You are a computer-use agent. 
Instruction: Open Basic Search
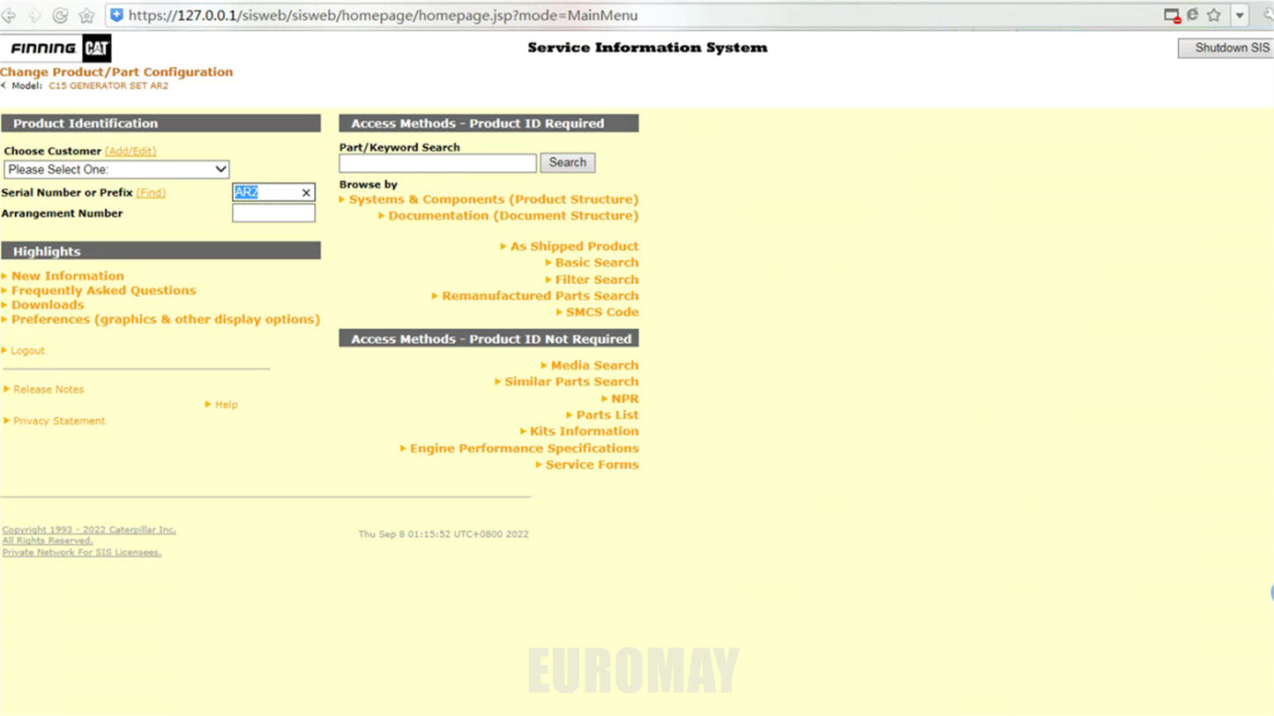597,263
